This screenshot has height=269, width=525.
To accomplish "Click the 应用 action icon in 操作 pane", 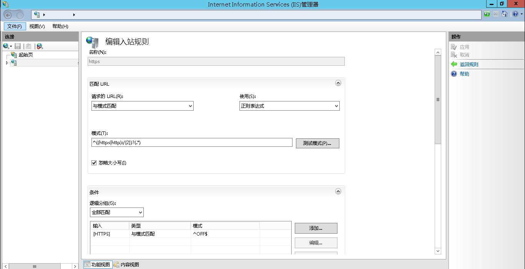I will (454, 46).
